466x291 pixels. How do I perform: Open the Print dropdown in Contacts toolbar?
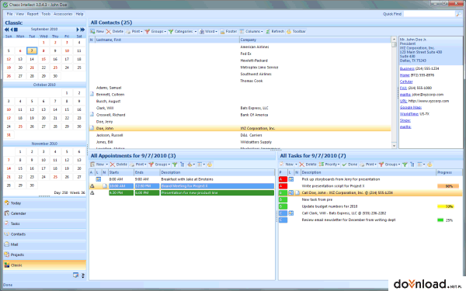click(134, 32)
